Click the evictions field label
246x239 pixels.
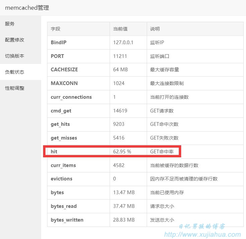click(x=61, y=179)
